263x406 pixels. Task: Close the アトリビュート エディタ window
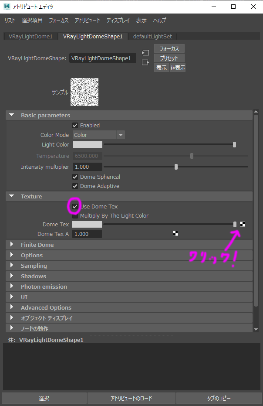(253, 7)
